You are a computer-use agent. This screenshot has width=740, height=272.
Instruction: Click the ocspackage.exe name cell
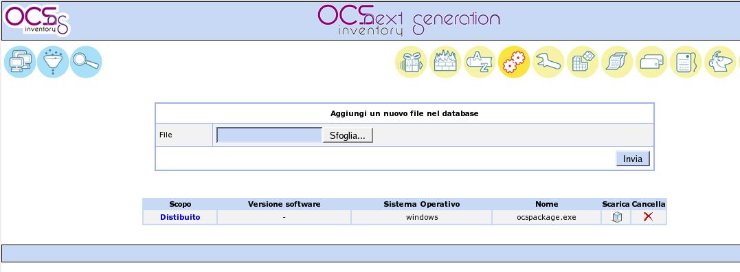coord(546,217)
